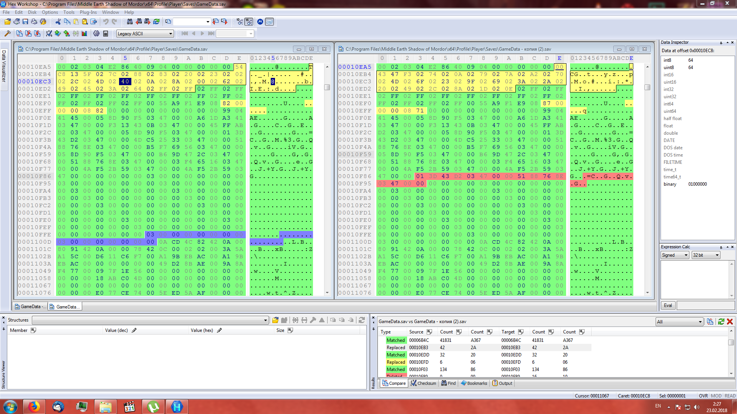Screen dimensions: 737x414
Task: Open uTorrent from the taskbar
Action: pos(153,407)
